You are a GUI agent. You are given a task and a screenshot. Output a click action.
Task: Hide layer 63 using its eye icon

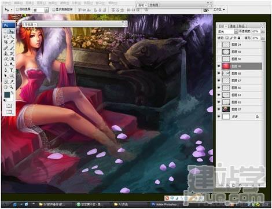219,102
